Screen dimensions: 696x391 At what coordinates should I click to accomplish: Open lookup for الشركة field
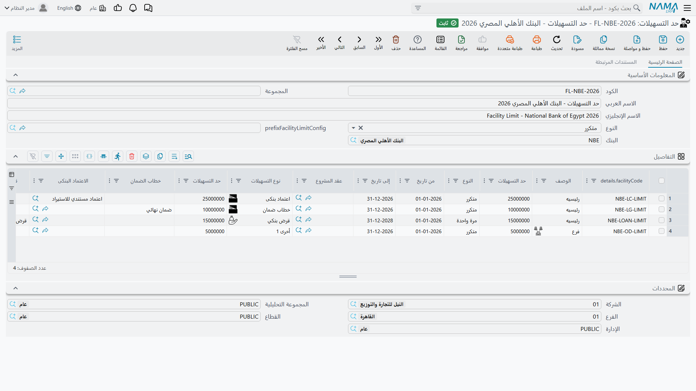point(354,304)
